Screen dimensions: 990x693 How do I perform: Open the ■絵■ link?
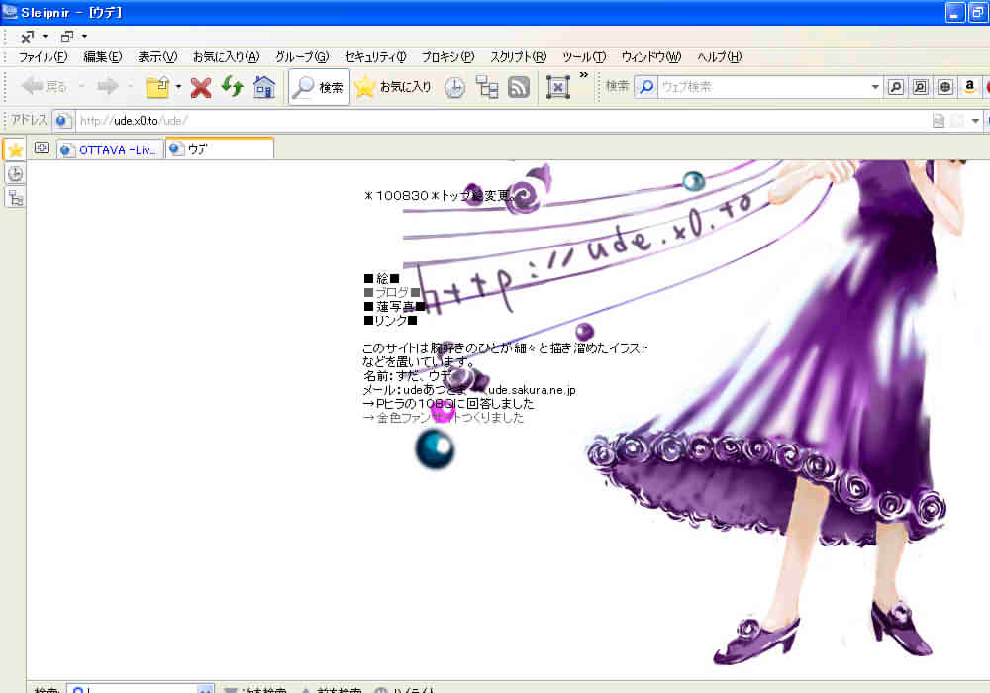pyautogui.click(x=381, y=278)
